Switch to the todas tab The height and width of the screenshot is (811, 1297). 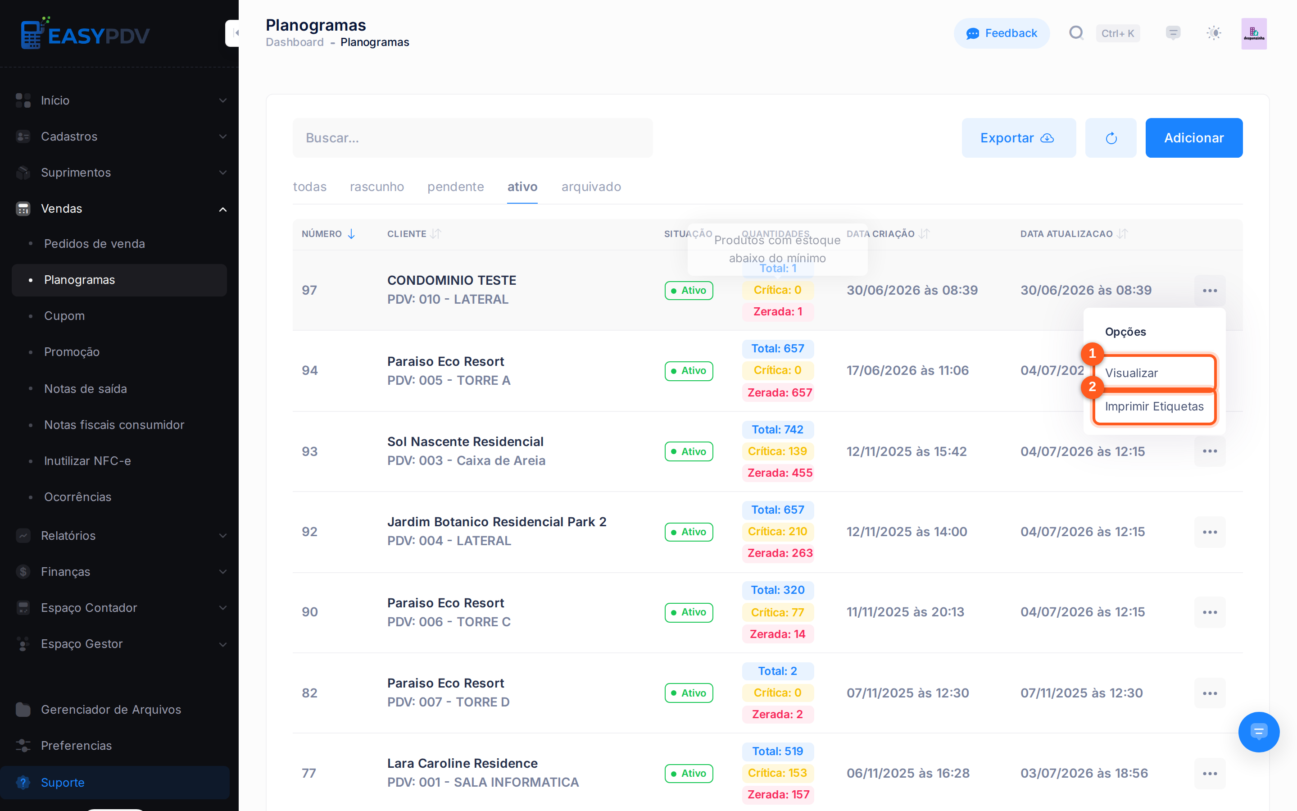tap(310, 187)
